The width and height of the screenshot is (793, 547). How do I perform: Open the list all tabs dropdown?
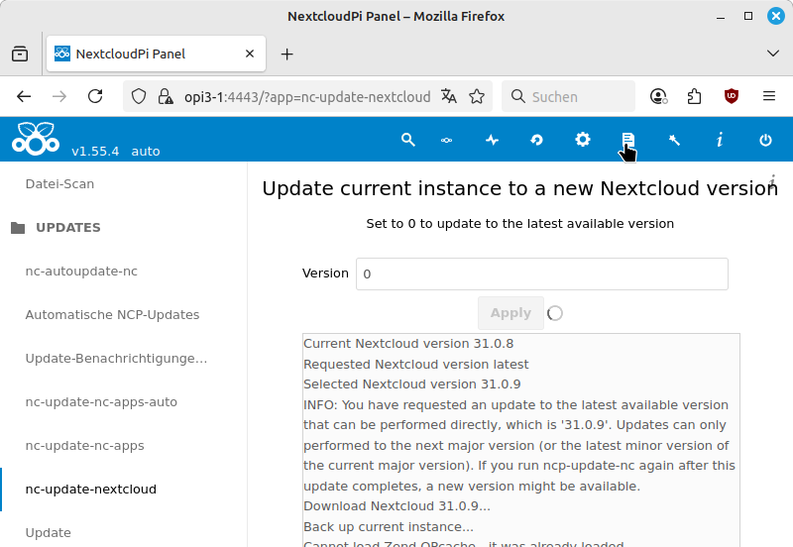[773, 54]
